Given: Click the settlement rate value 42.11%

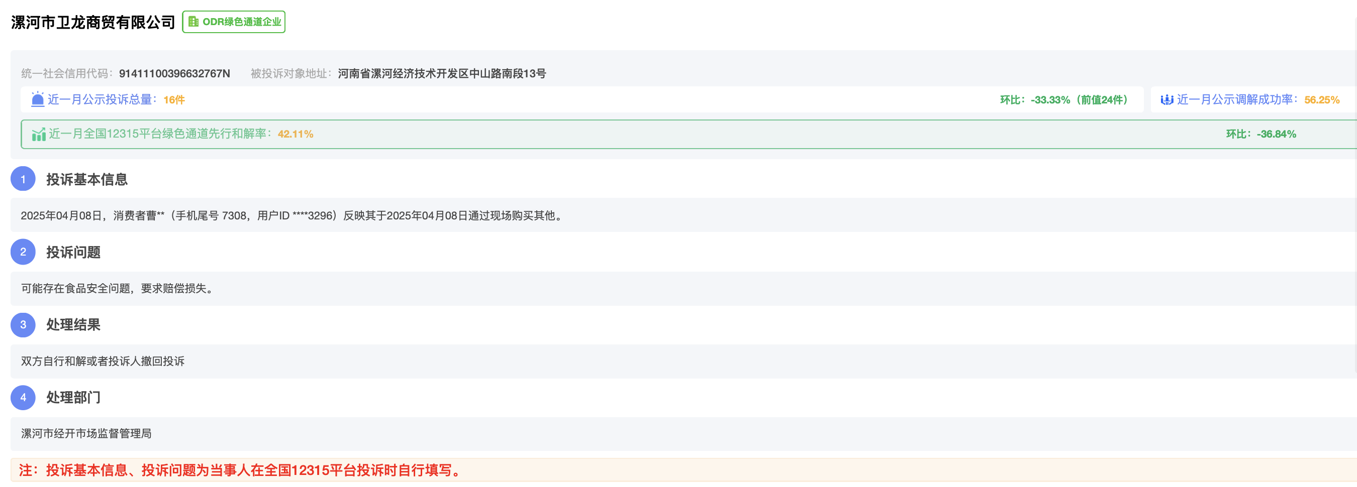Looking at the screenshot, I should 296,134.
